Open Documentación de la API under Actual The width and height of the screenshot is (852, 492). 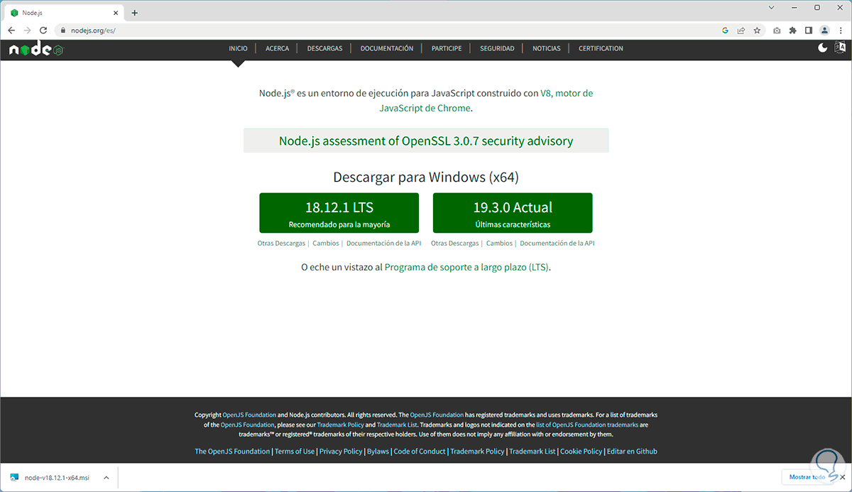pyautogui.click(x=557, y=243)
